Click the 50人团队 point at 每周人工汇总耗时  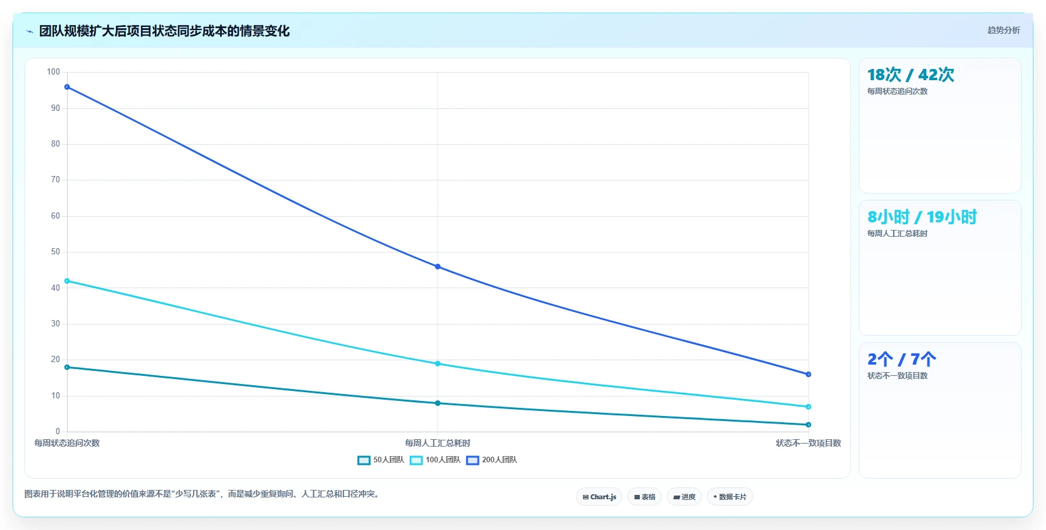point(437,403)
